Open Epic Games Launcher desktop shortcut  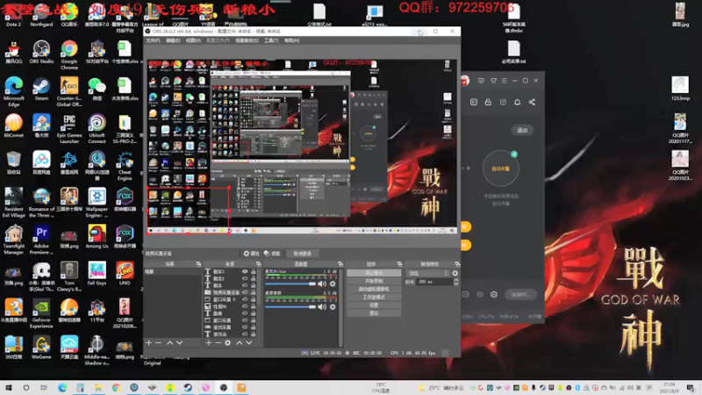pos(69,129)
